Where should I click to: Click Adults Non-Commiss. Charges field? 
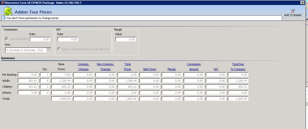pyautogui.click(x=106, y=81)
